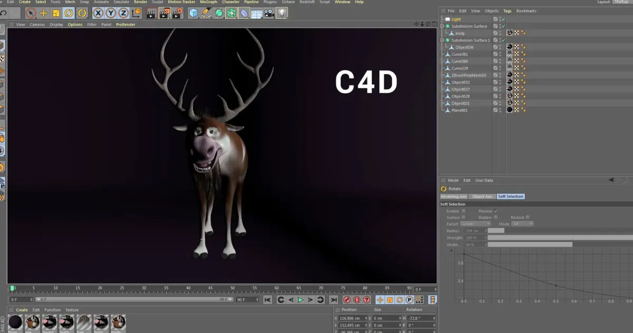Go to start of timeline
The height and width of the screenshot is (333, 633).
point(267,300)
